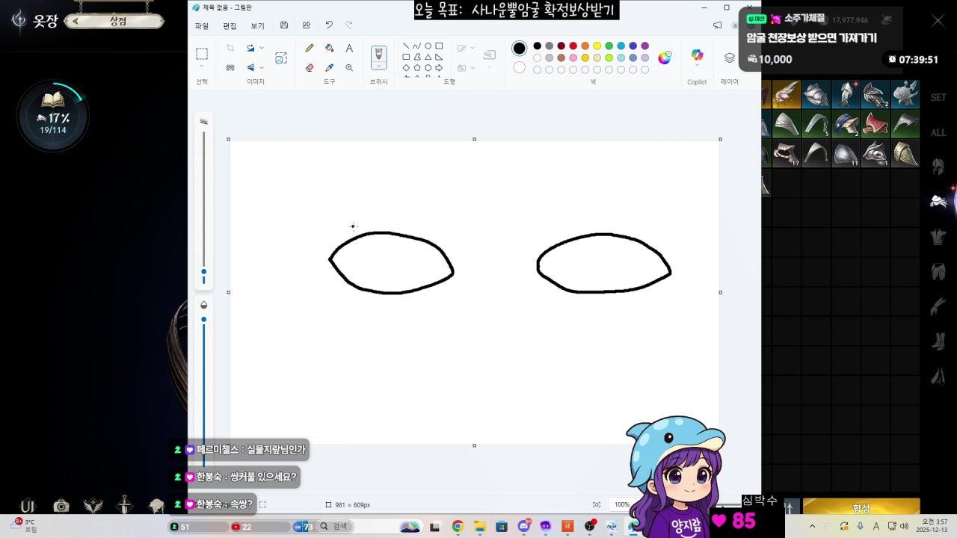Select the Oval shape in the shapes gallery
The width and height of the screenshot is (957, 538).
pos(428,46)
